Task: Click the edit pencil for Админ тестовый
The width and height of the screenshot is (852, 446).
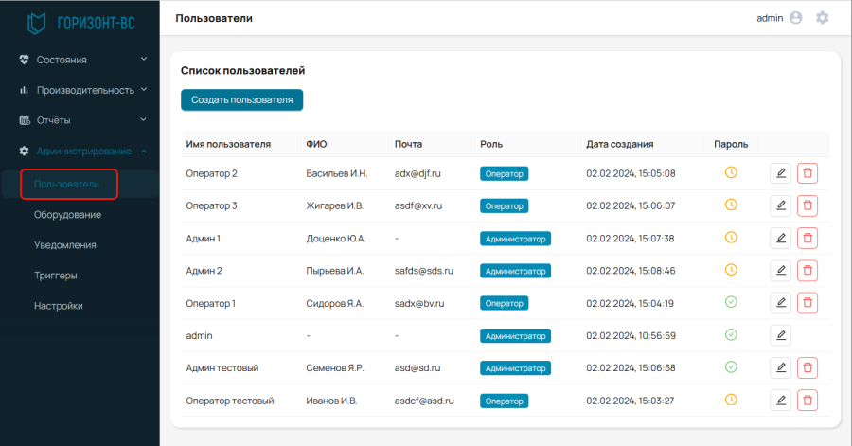Action: (x=780, y=367)
